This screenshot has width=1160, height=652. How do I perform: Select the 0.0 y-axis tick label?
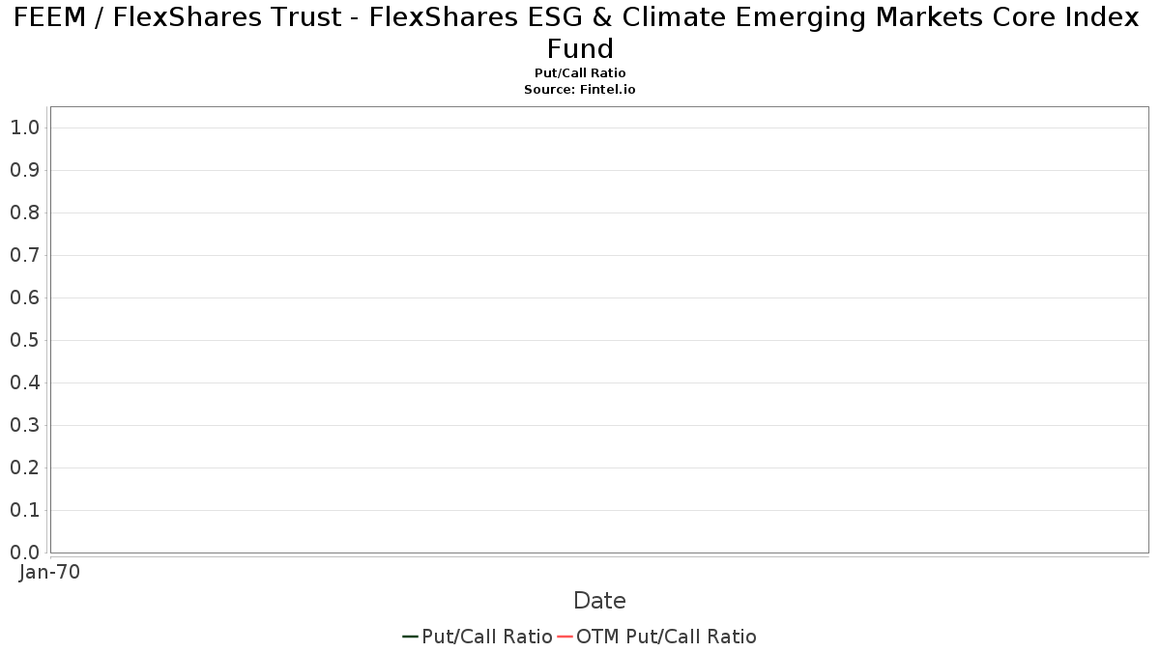coord(24,553)
